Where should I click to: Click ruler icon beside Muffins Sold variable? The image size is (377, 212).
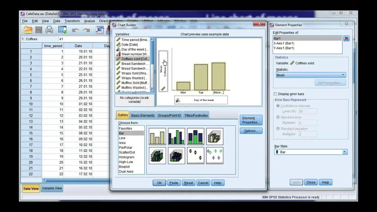tap(118, 83)
